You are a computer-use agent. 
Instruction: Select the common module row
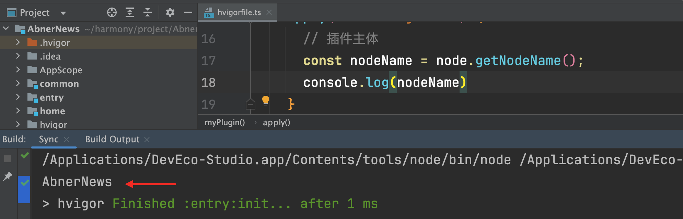(99, 83)
